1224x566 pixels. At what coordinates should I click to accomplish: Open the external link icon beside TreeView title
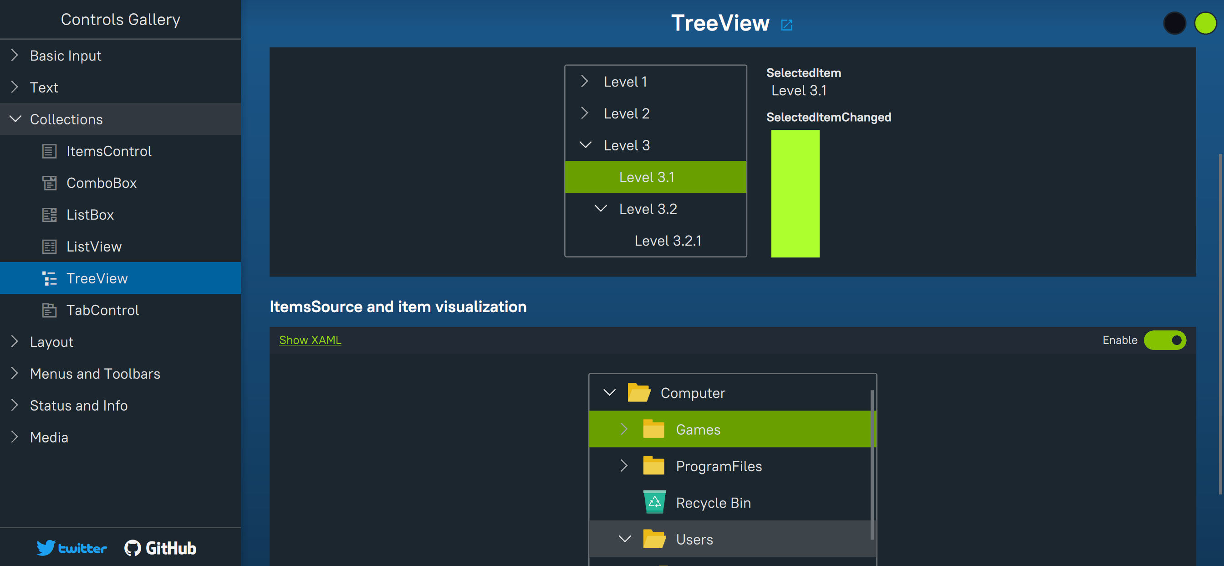[786, 25]
